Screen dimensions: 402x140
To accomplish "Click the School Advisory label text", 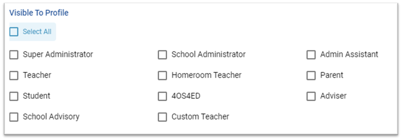I will (51, 117).
